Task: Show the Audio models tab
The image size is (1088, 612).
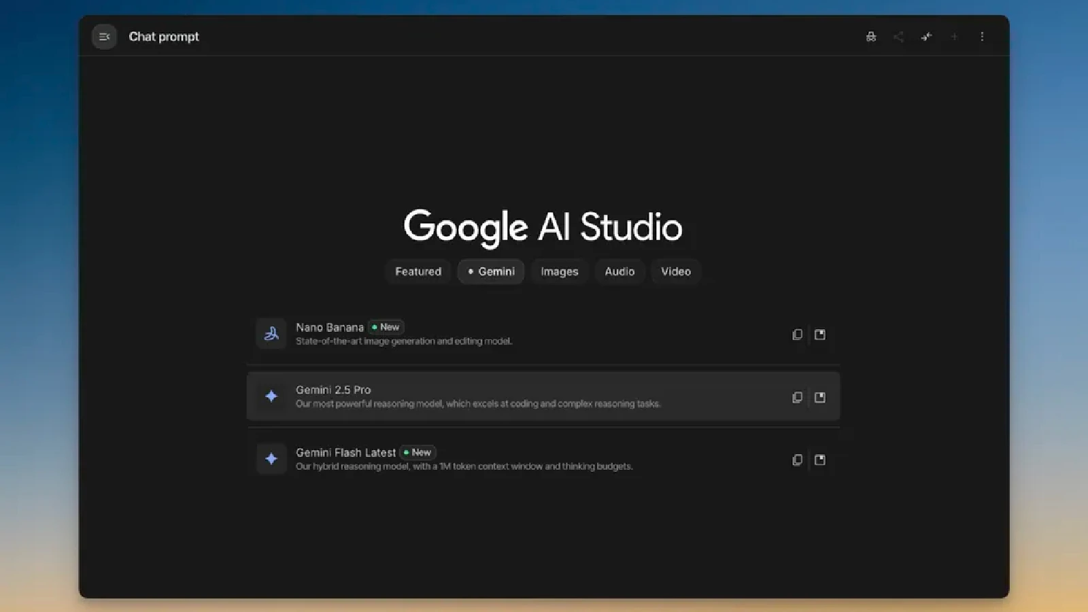Action: [x=619, y=271]
